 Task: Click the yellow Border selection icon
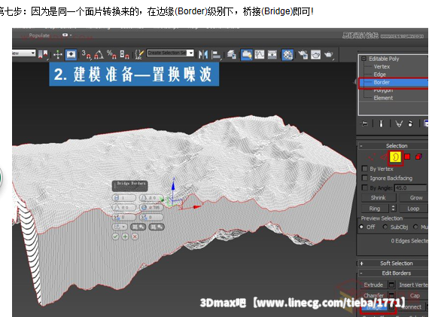(x=396, y=157)
